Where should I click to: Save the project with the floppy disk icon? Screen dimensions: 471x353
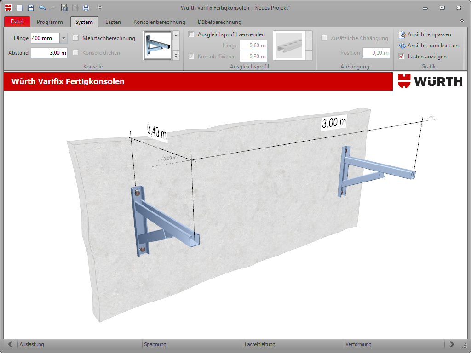[31, 7]
